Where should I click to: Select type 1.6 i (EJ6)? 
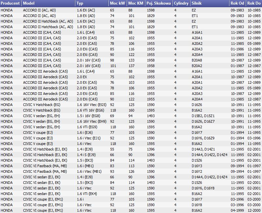click(x=85, y=133)
